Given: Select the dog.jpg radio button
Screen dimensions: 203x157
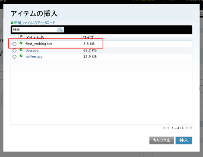Looking at the screenshot, I should tap(14, 51).
